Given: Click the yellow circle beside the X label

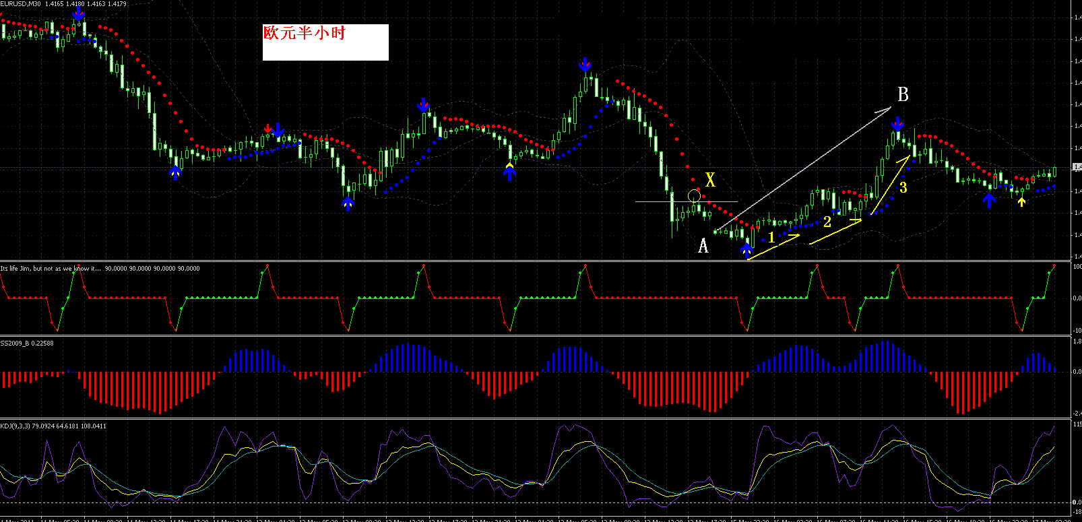Looking at the screenshot, I should pos(695,196).
